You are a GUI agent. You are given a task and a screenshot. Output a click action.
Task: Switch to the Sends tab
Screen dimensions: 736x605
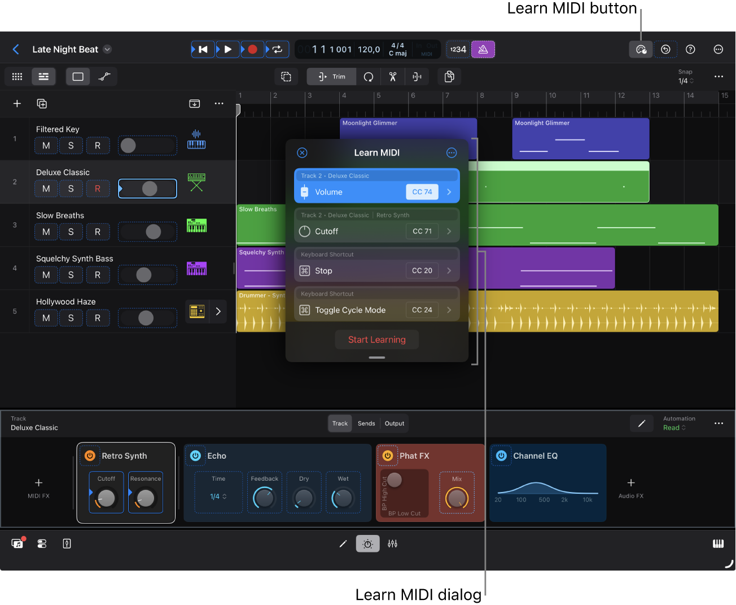[366, 423]
